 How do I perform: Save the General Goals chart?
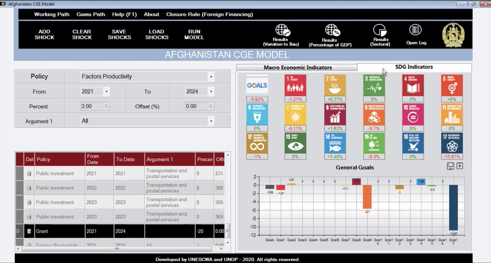[x=450, y=166]
